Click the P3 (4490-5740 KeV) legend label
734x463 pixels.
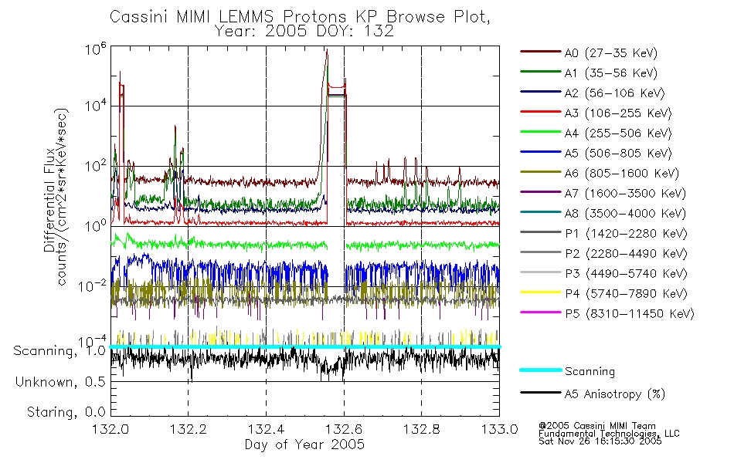point(626,274)
